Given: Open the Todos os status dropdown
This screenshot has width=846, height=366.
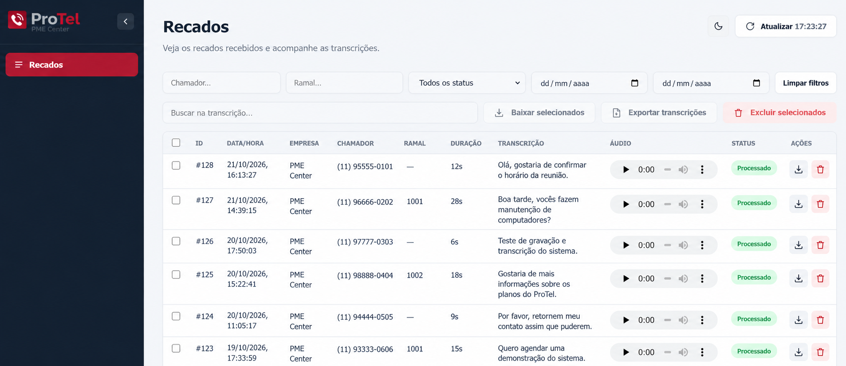Looking at the screenshot, I should click(467, 83).
